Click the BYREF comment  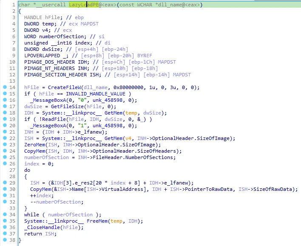point(145,56)
